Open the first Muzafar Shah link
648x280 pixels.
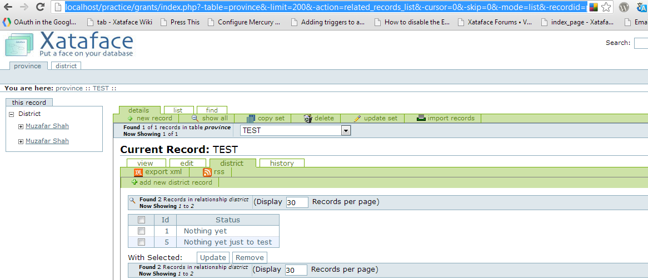pos(47,126)
